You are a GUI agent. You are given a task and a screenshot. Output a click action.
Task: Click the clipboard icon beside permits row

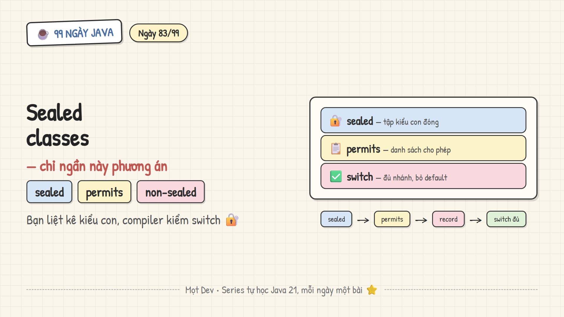[336, 149]
